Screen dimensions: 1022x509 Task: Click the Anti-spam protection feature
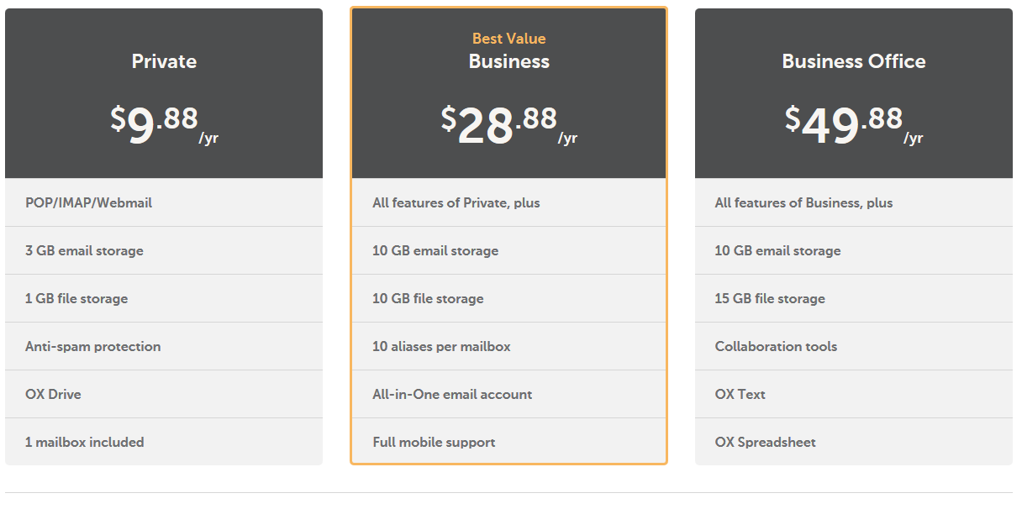[x=164, y=346]
